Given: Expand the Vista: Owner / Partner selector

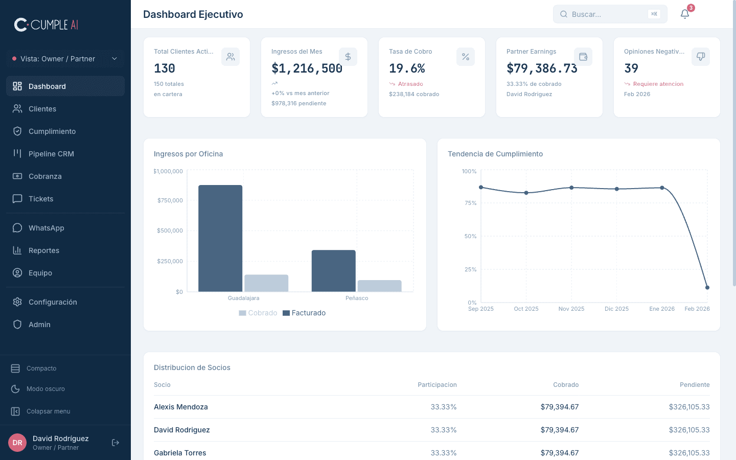Looking at the screenshot, I should (65, 59).
